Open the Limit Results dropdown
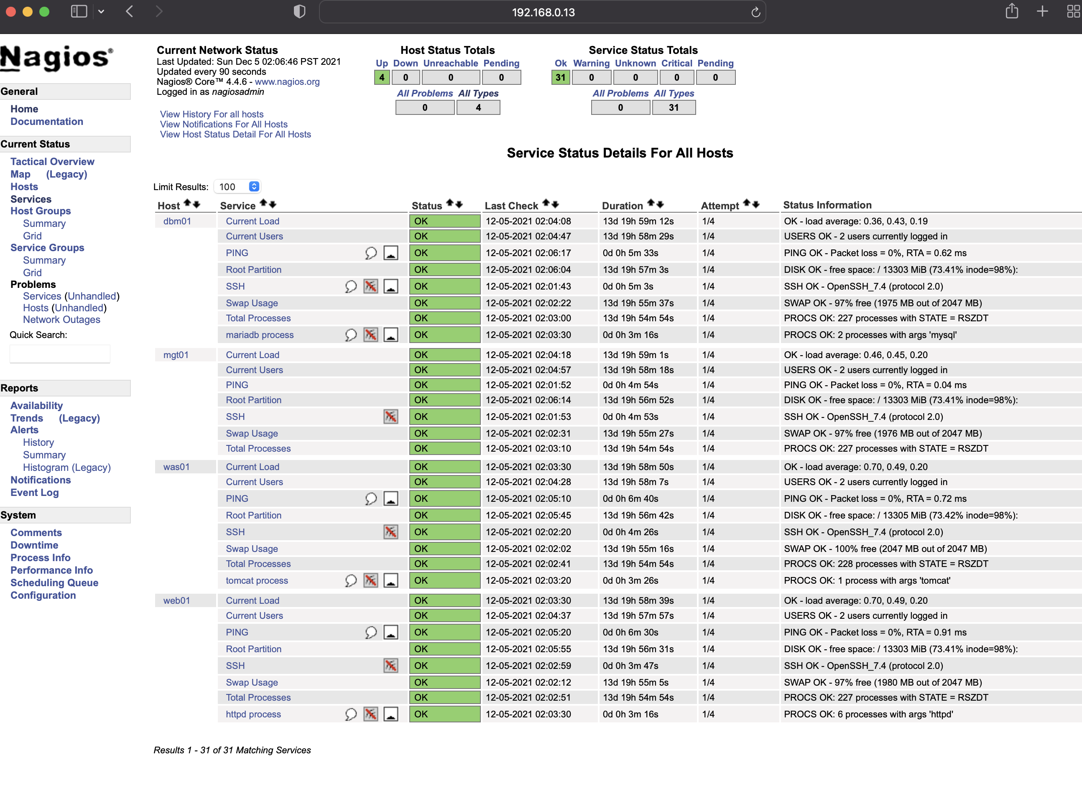 tap(237, 187)
